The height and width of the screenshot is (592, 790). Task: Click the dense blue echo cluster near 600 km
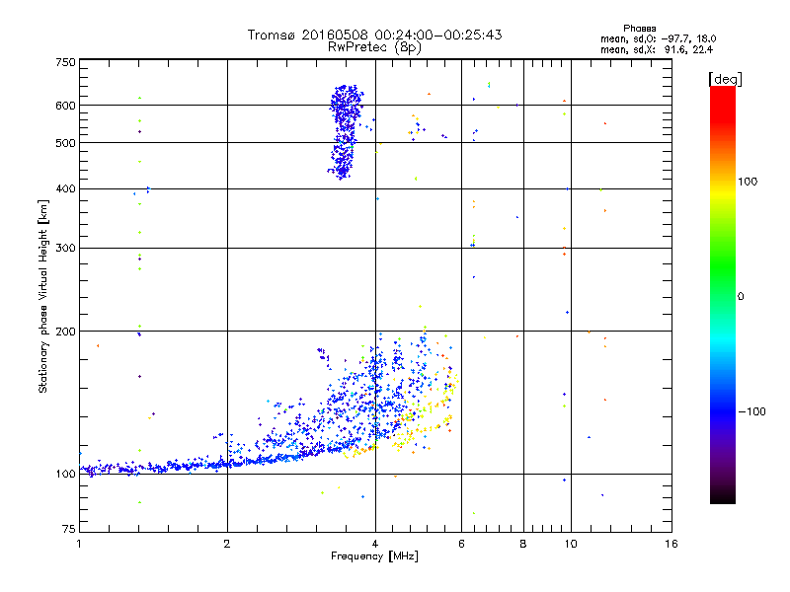click(345, 131)
